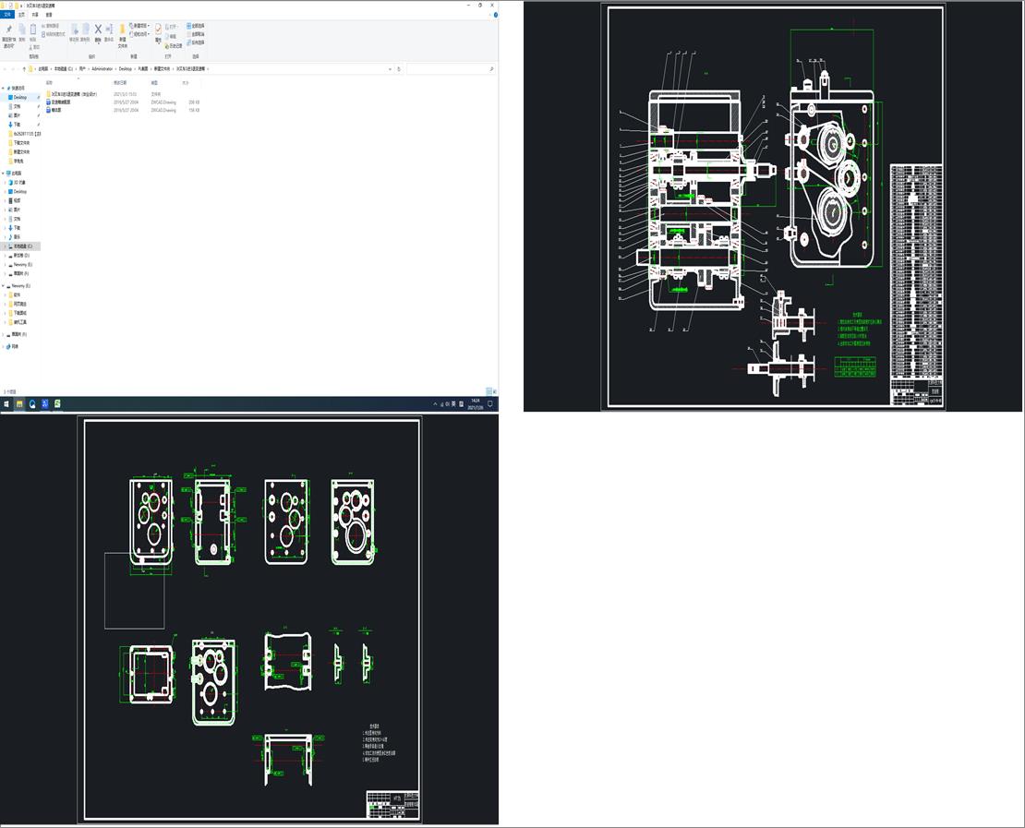Sort by the Type column header
This screenshot has width=1025, height=828.
click(154, 83)
